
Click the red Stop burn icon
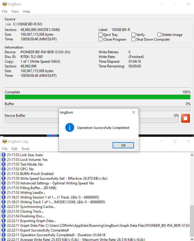coord(185,118)
